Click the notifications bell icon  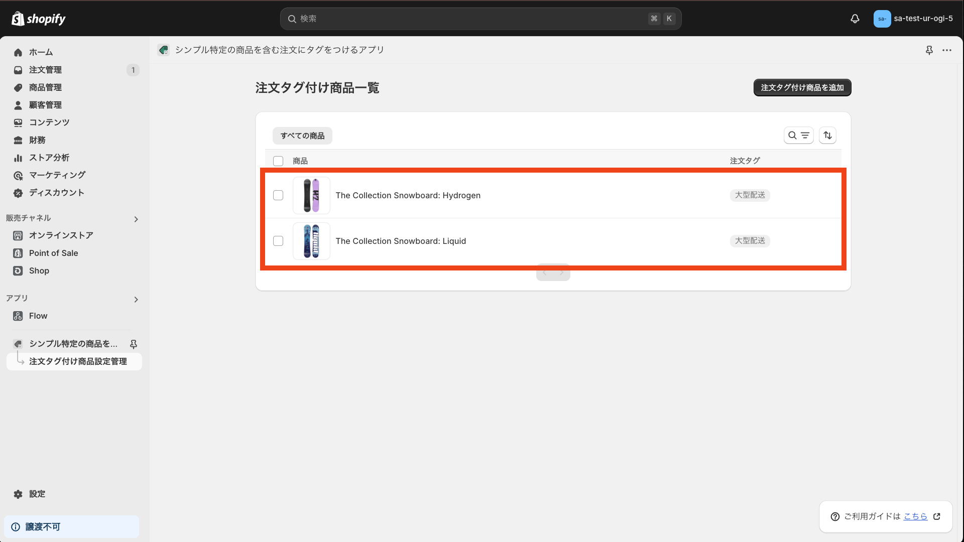pyautogui.click(x=855, y=19)
